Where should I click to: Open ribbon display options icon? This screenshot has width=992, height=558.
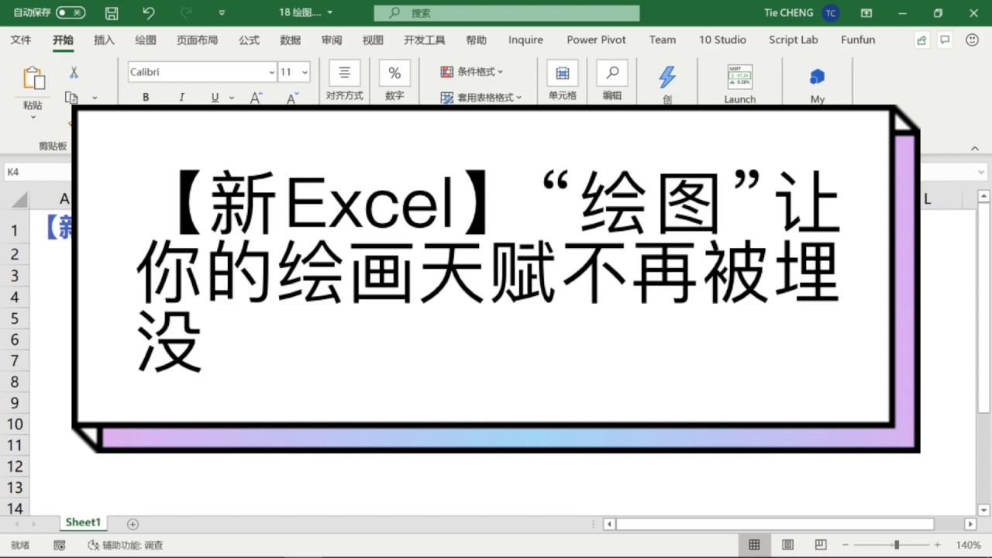866,13
